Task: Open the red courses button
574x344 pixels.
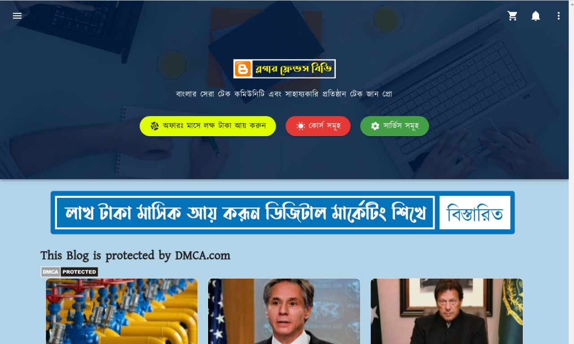Action: pyautogui.click(x=318, y=126)
